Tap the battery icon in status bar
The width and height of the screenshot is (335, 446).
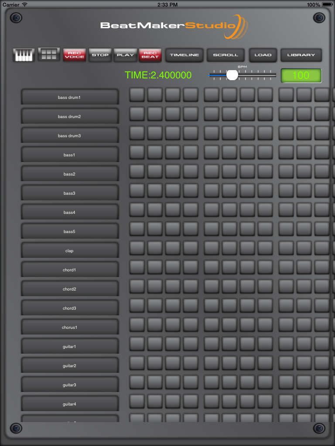coord(328,4)
